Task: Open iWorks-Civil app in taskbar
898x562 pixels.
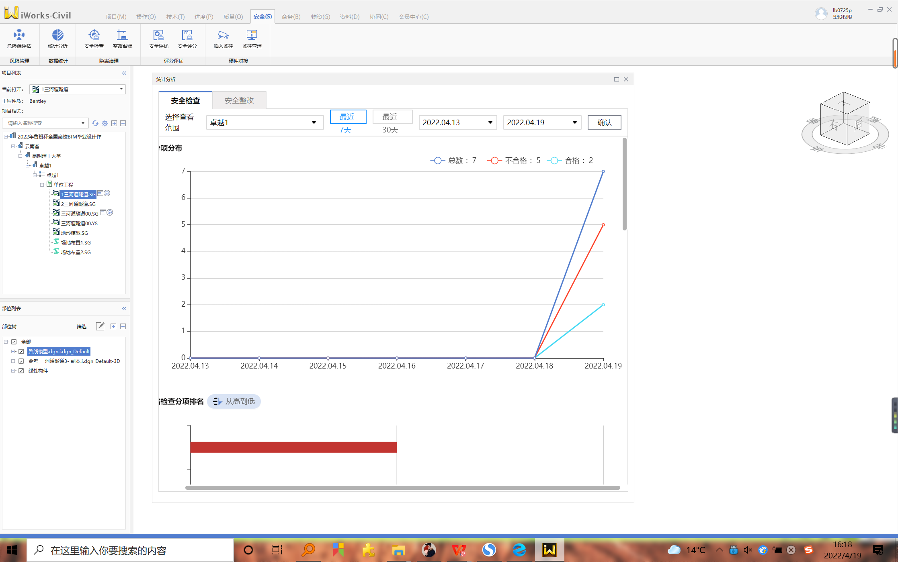Action: pos(549,550)
